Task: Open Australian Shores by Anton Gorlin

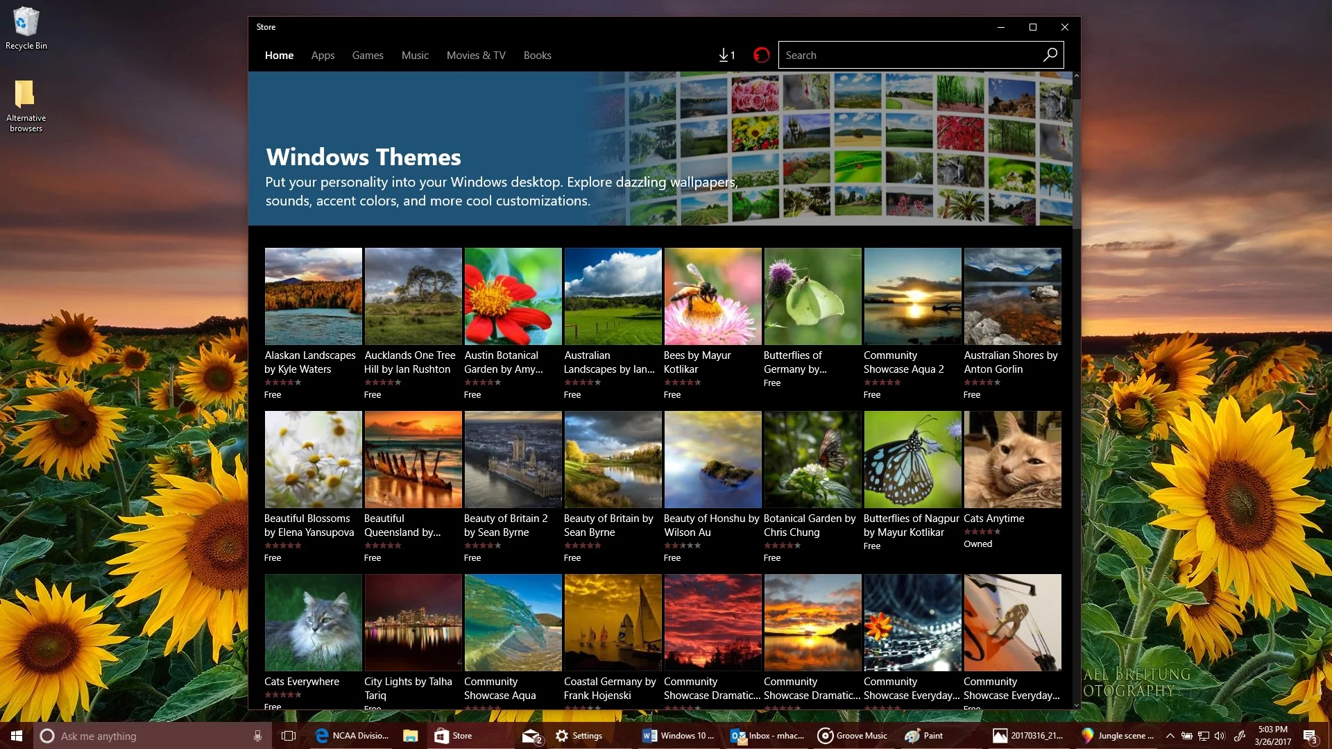Action: point(1012,323)
